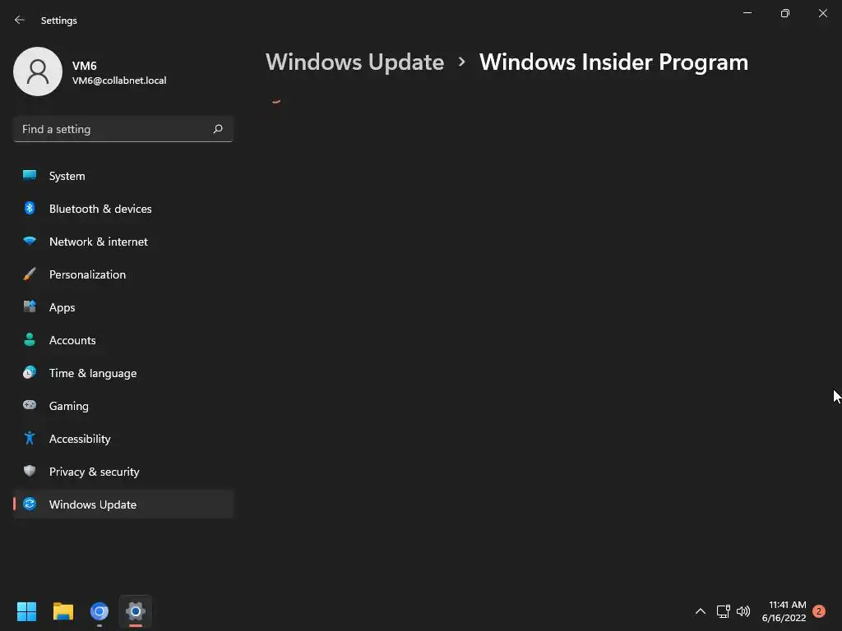The image size is (842, 631).
Task: Launch File Explorer from taskbar
Action: (x=62, y=611)
